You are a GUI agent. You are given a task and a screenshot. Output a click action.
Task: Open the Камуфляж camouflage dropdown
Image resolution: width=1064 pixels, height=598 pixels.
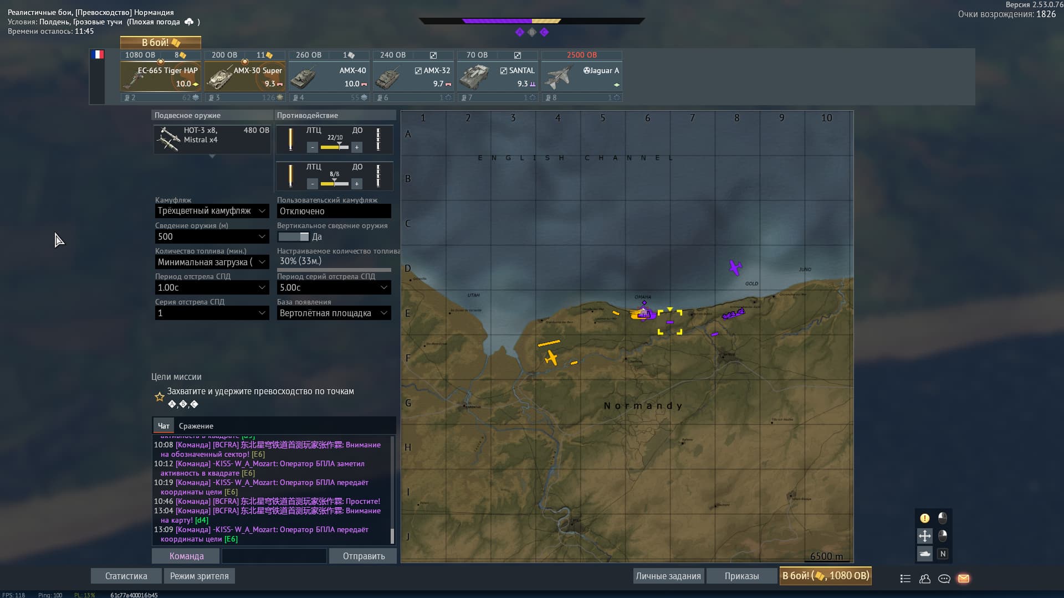click(x=212, y=211)
